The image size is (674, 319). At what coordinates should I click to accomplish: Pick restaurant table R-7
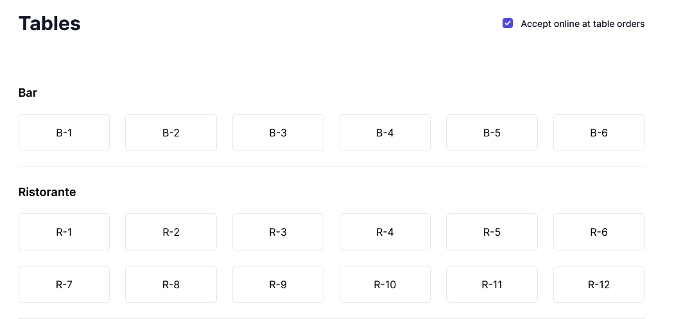tap(64, 284)
